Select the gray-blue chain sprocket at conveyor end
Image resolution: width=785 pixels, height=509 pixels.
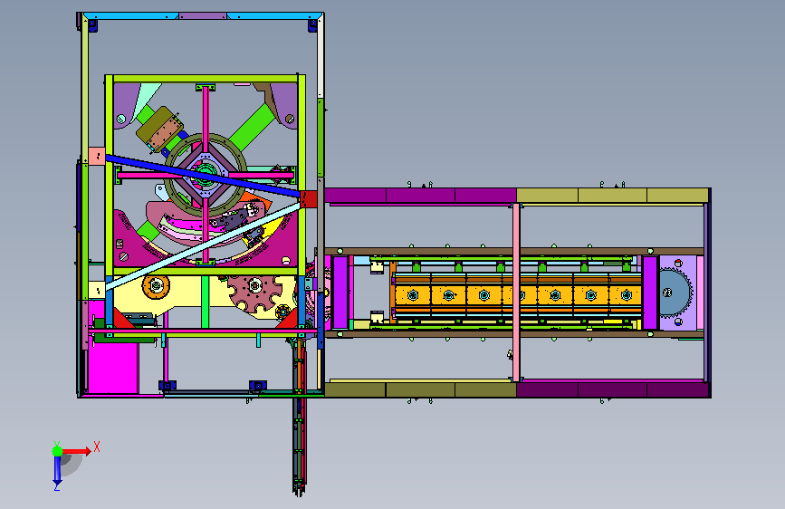tap(674, 293)
